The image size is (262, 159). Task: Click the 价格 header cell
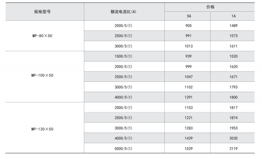(210, 7)
